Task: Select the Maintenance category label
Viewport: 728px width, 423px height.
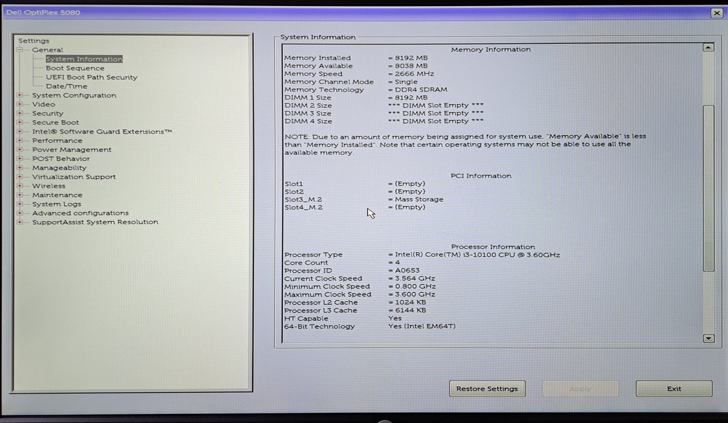Action: coord(57,195)
